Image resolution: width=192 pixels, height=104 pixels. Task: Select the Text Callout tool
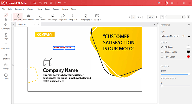point(41,17)
